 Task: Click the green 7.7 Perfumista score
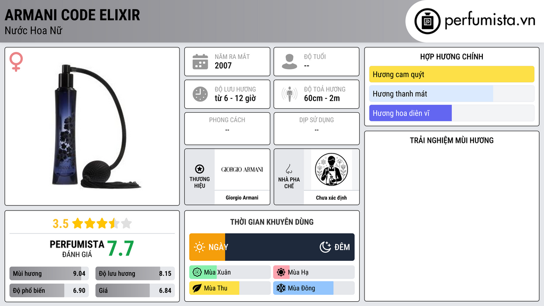[x=121, y=249]
